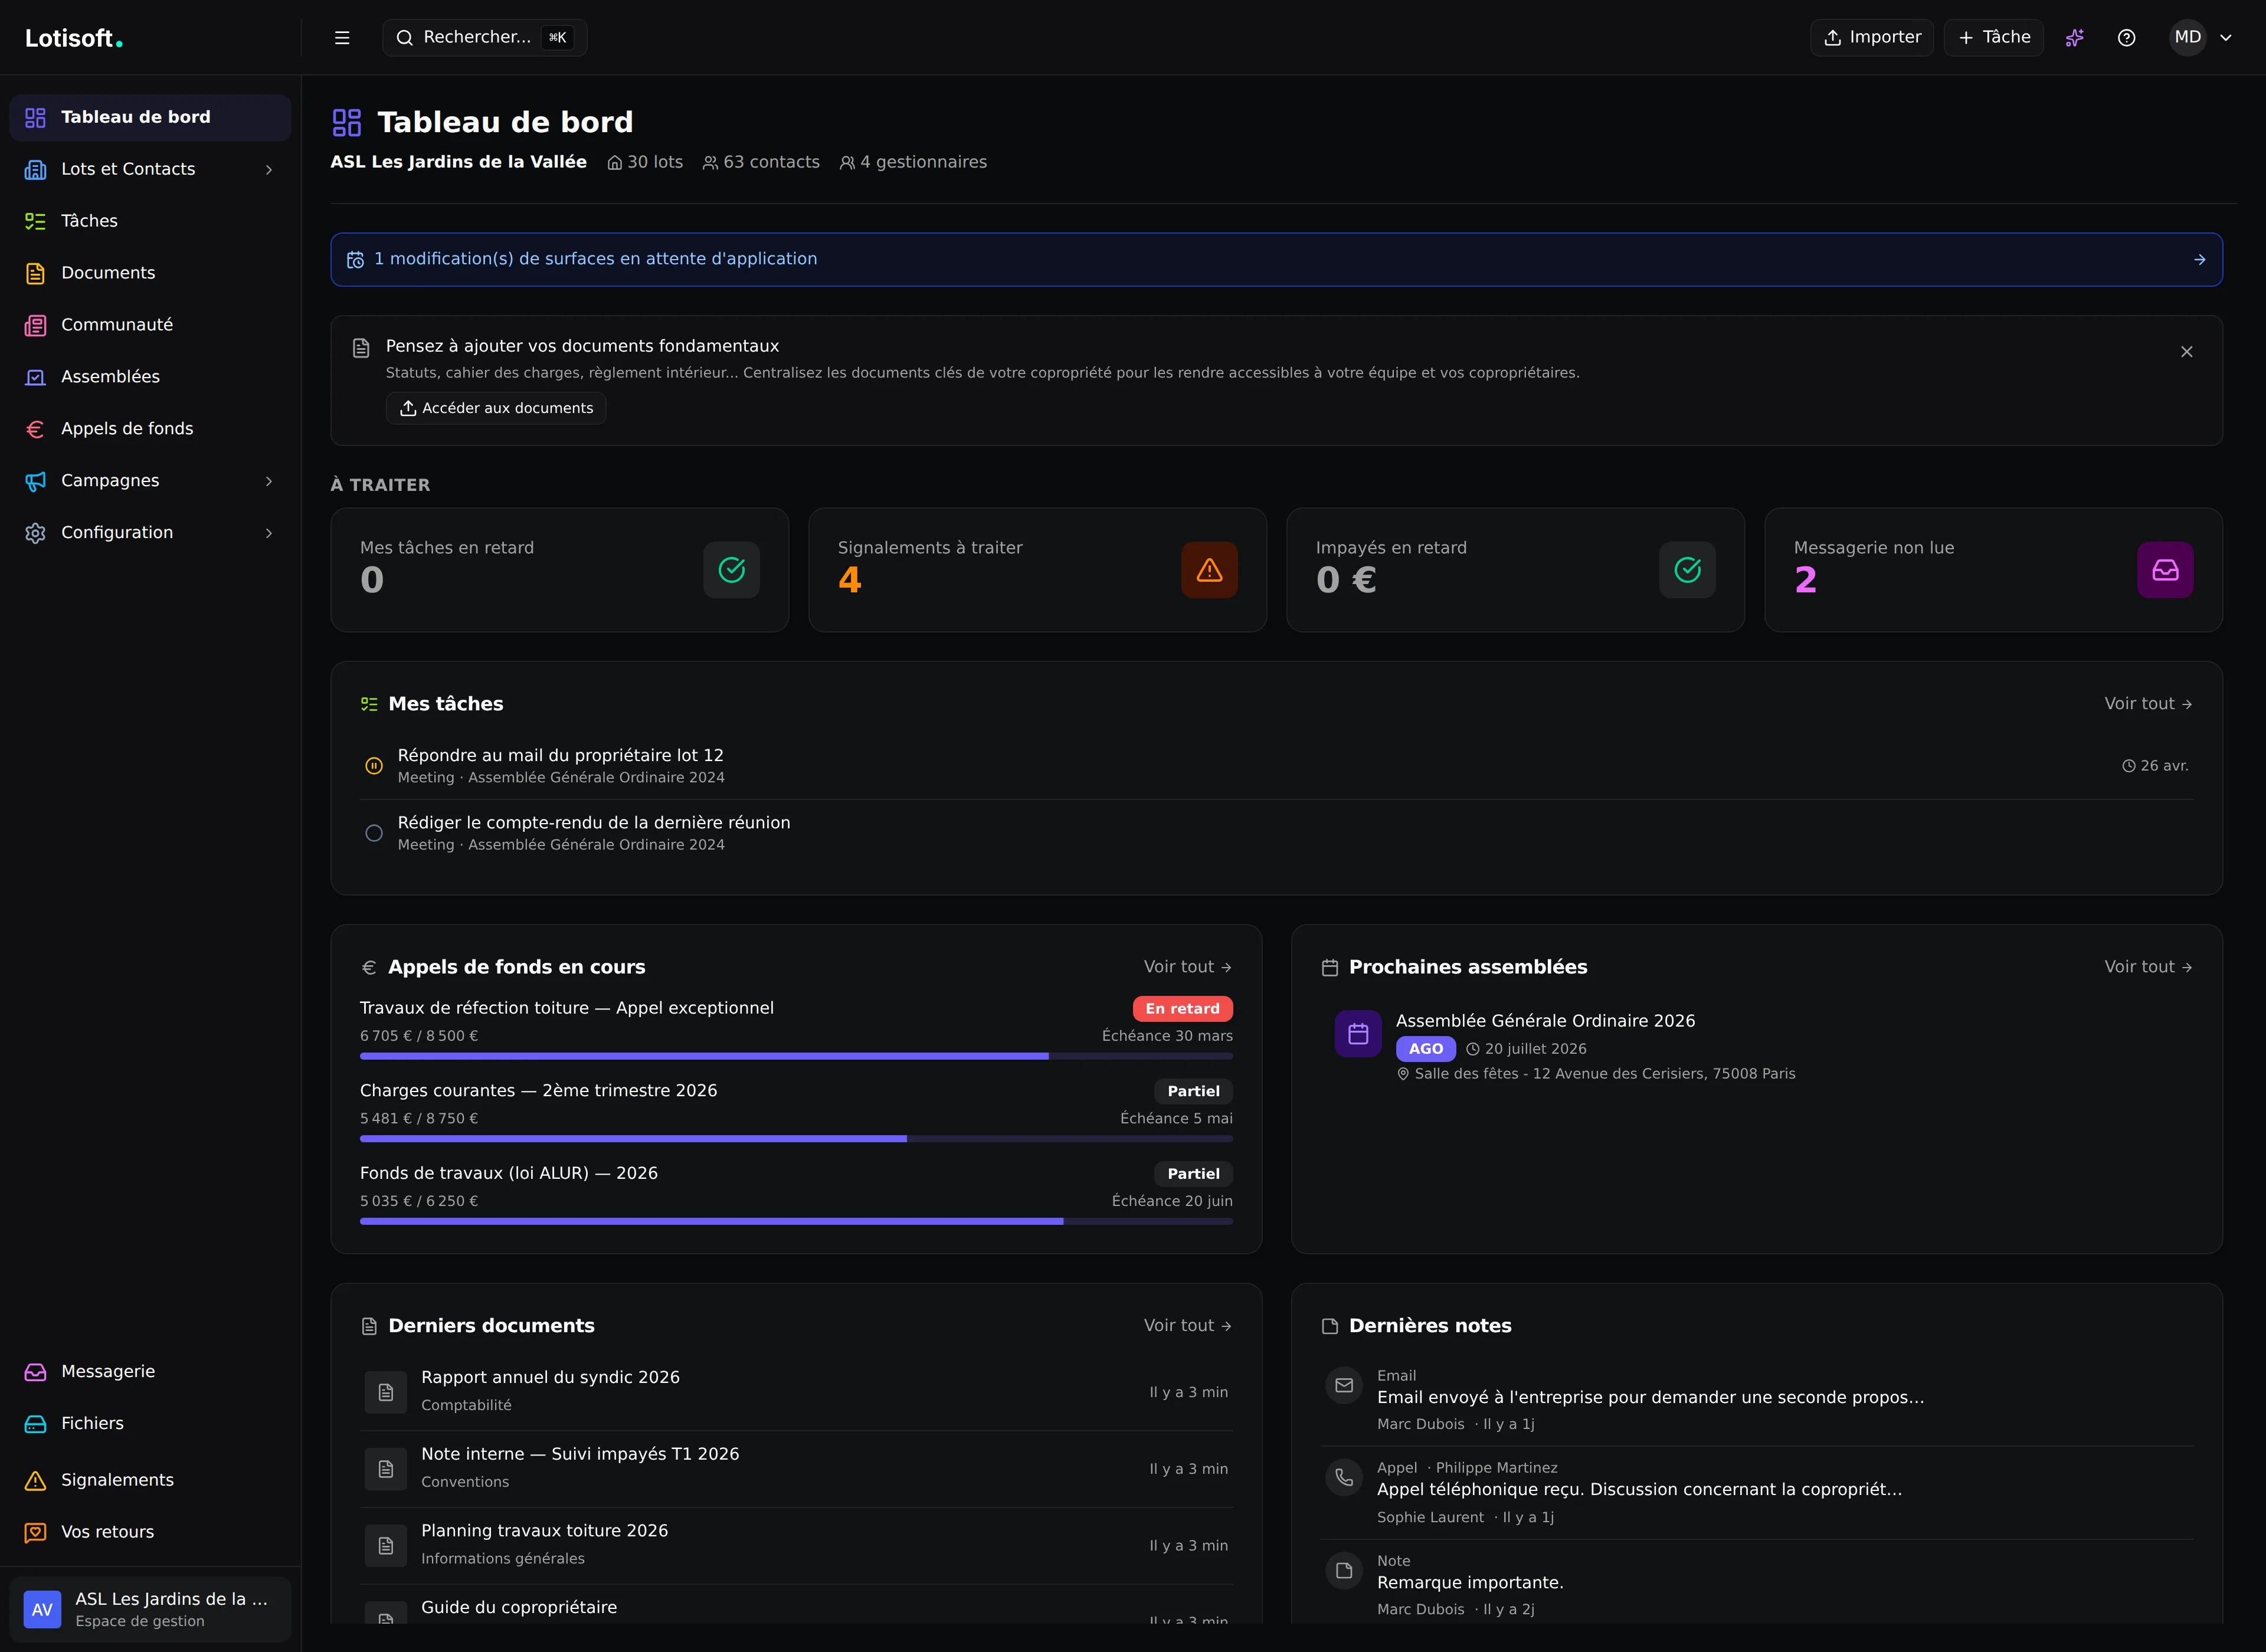Toggle the sidebar with the hamburger icon

tap(342, 38)
